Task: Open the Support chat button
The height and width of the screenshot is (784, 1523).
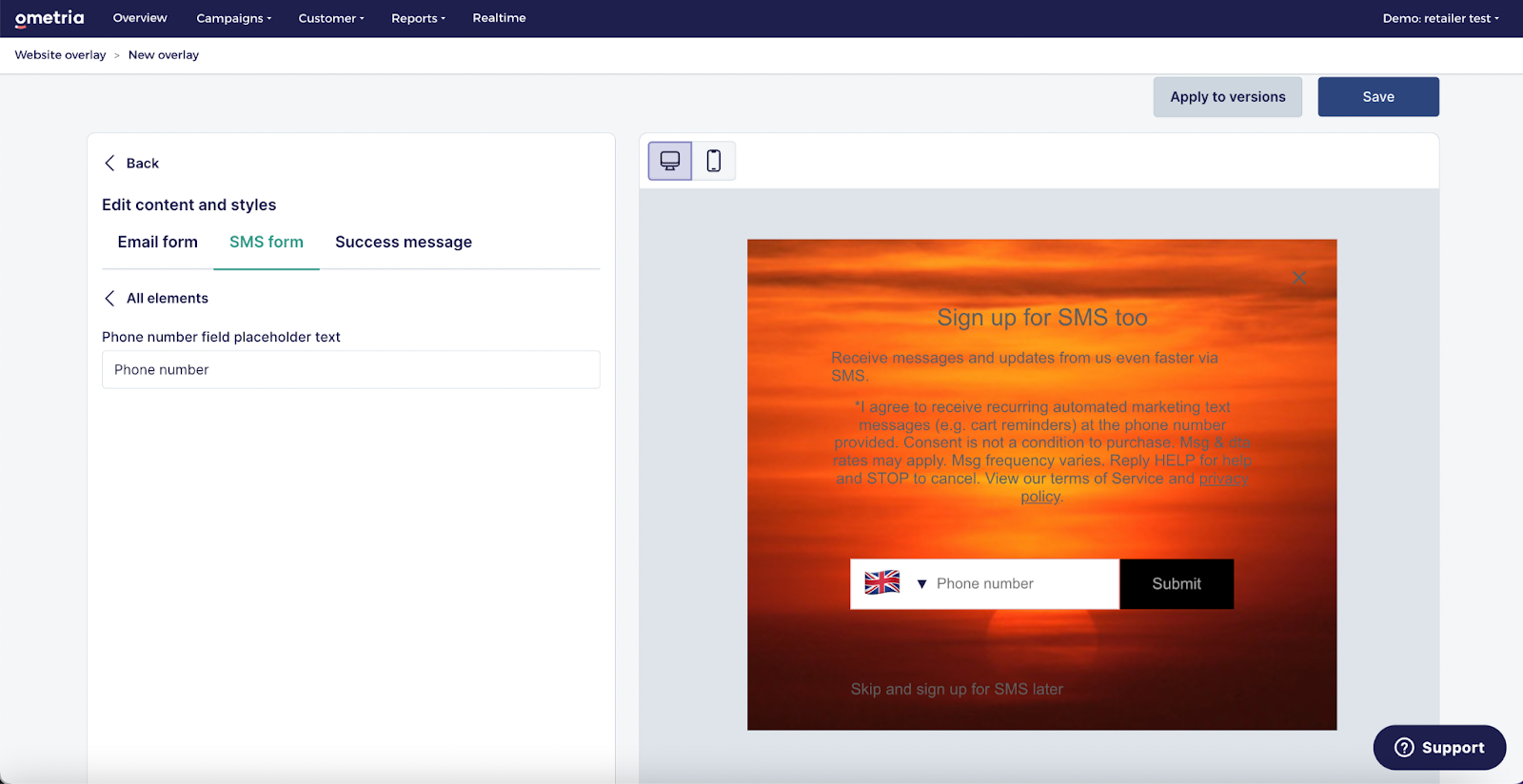Action: pos(1439,748)
